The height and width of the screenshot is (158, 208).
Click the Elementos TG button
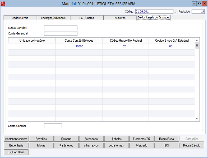(142, 139)
